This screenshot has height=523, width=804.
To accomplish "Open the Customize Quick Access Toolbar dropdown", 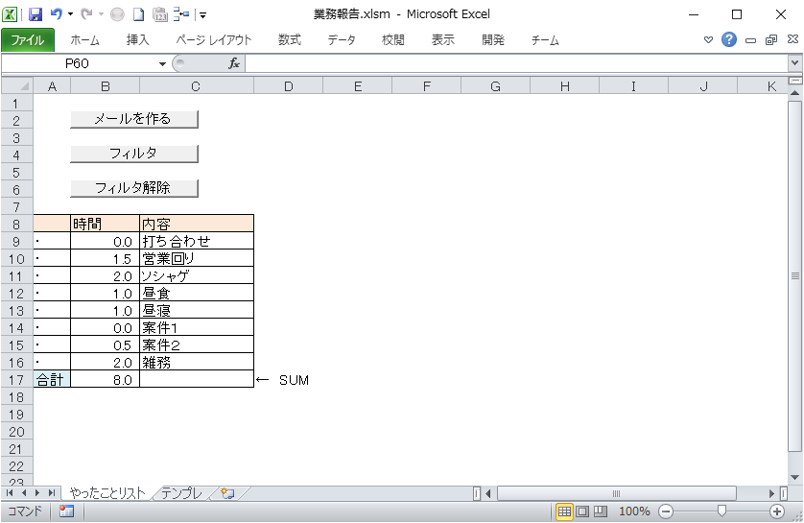I will point(203,14).
